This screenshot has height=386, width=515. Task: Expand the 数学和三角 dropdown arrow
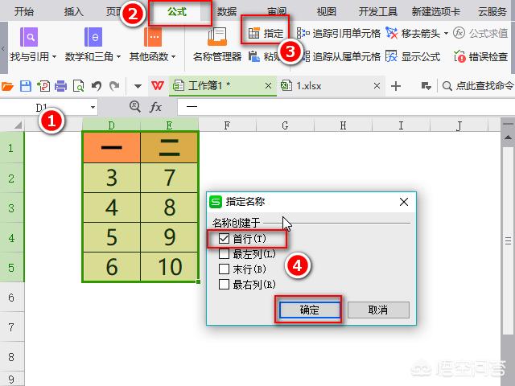[x=118, y=57]
